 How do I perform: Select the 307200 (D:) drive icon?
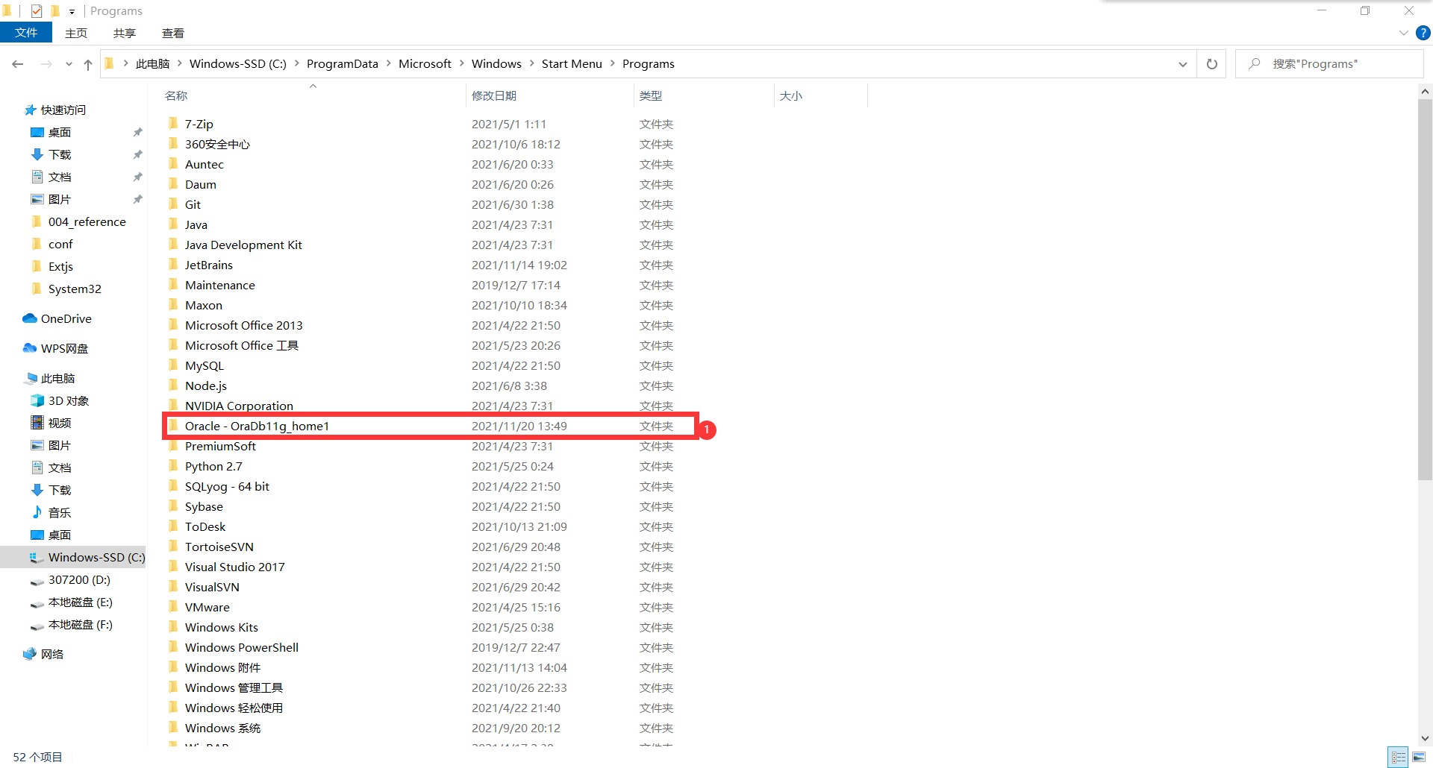point(37,581)
